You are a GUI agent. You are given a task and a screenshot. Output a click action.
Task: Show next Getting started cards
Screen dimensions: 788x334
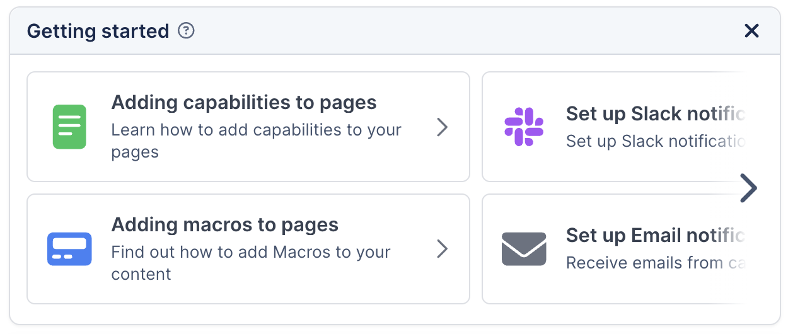point(748,188)
